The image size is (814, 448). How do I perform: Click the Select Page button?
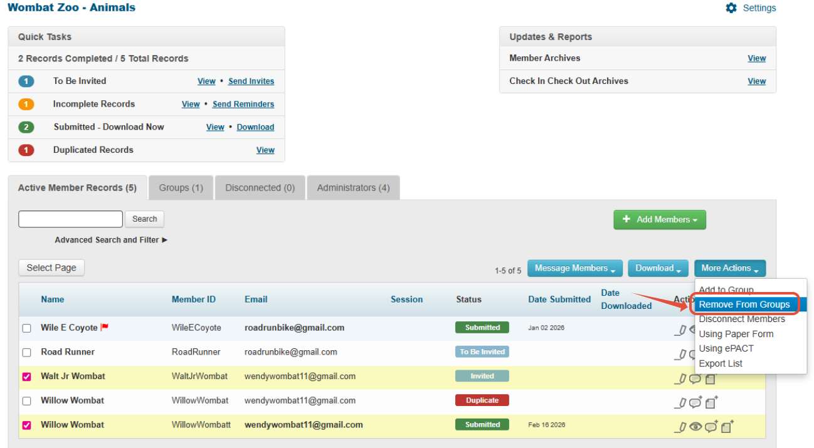pyautogui.click(x=51, y=268)
